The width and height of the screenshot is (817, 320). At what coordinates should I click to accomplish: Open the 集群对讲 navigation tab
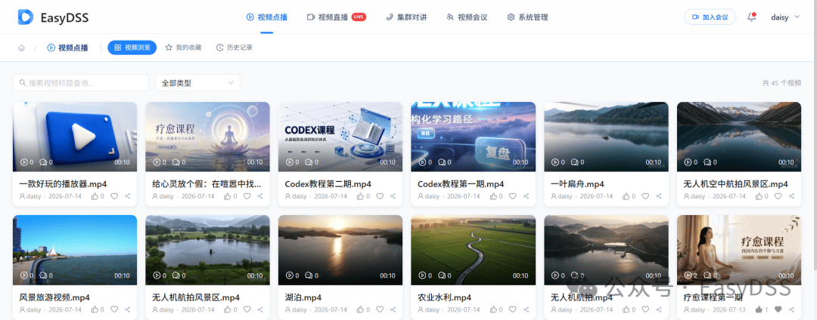point(406,17)
